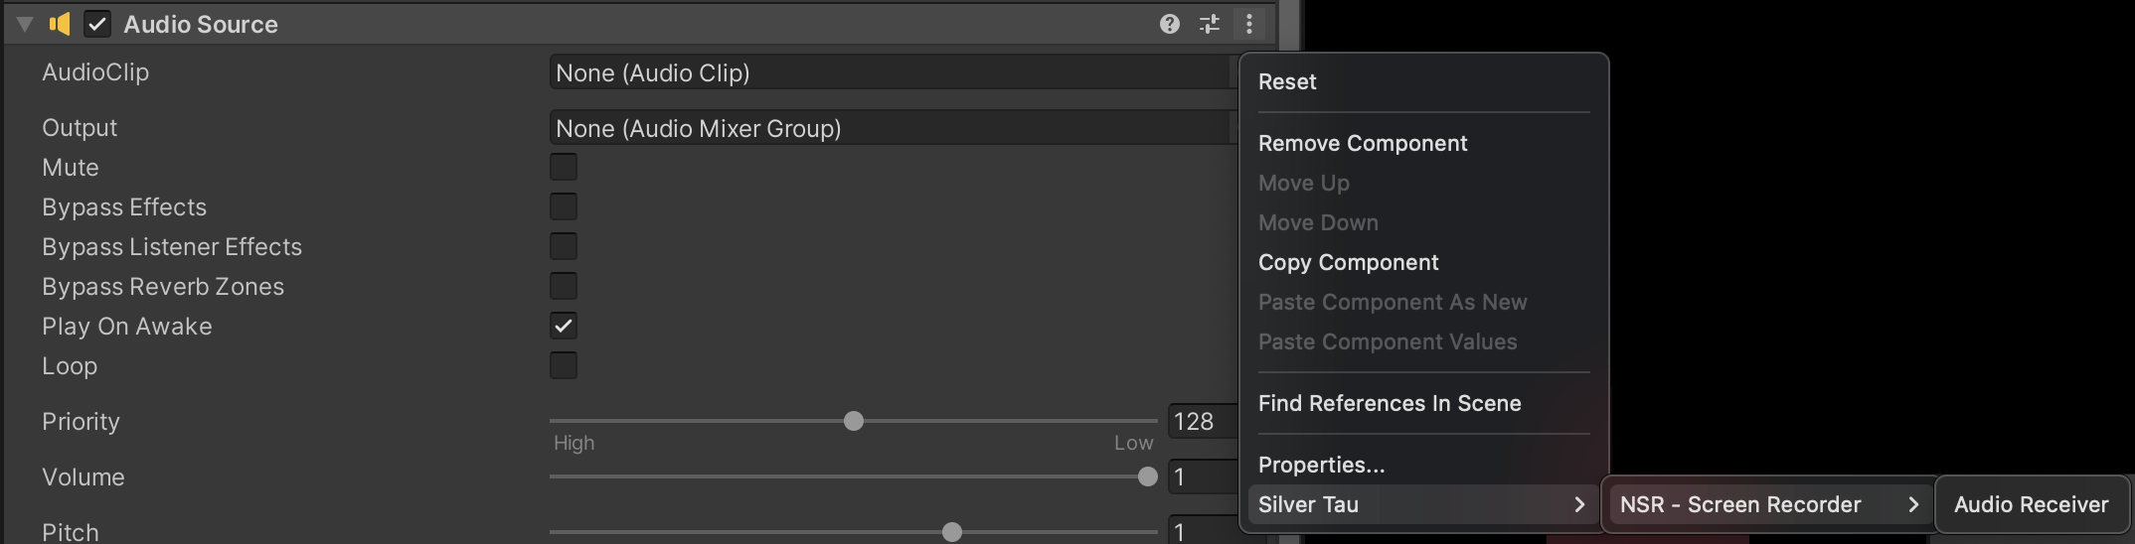Viewport: 2135px width, 544px height.
Task: Collapse the Audio Source component foldout
Action: (x=25, y=24)
